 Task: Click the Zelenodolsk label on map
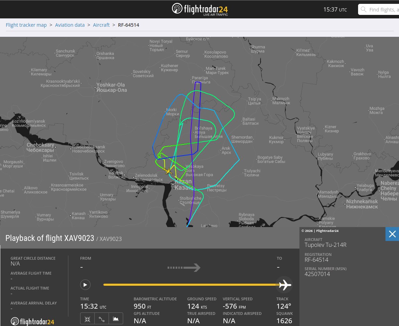[x=149, y=177]
